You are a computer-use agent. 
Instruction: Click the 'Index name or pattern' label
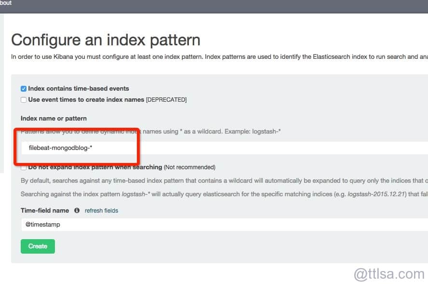tap(53, 119)
